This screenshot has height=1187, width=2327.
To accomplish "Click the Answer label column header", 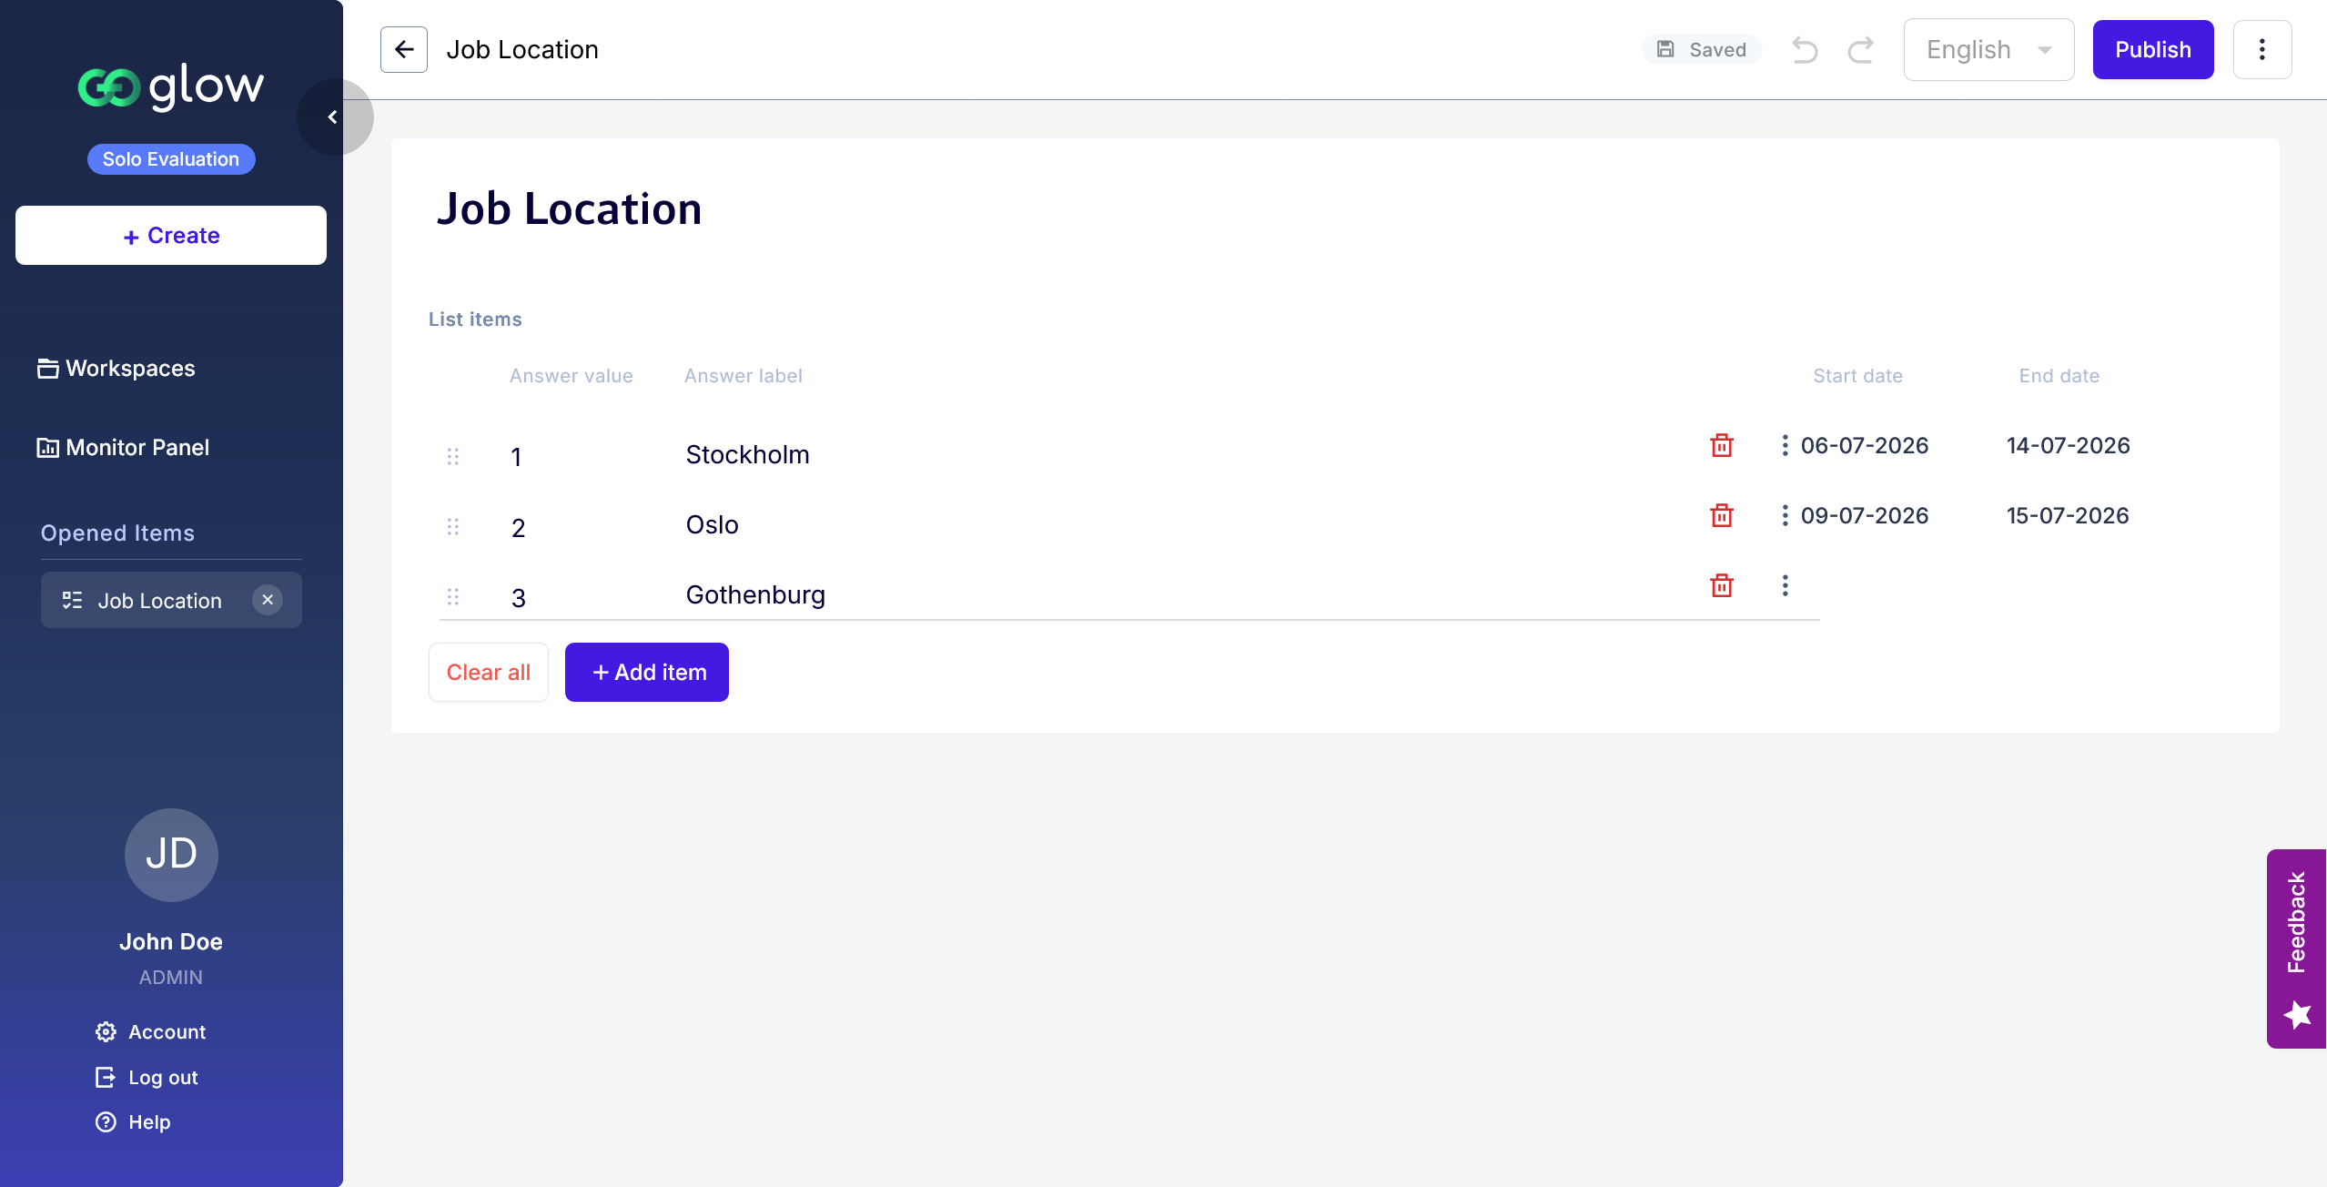I will coord(744,376).
